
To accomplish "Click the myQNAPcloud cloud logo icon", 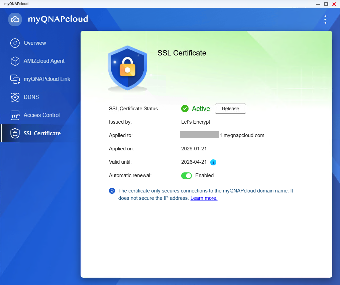I will point(15,19).
